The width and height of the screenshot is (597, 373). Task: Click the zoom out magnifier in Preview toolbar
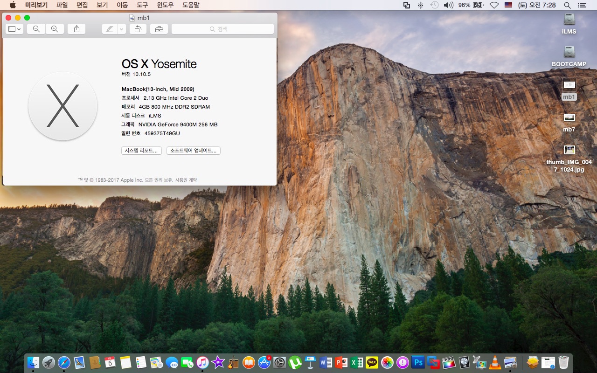coord(36,29)
